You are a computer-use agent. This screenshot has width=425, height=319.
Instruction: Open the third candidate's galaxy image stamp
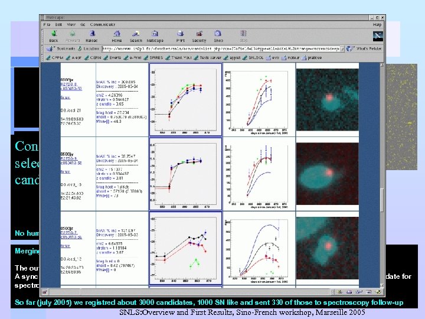click(x=328, y=248)
